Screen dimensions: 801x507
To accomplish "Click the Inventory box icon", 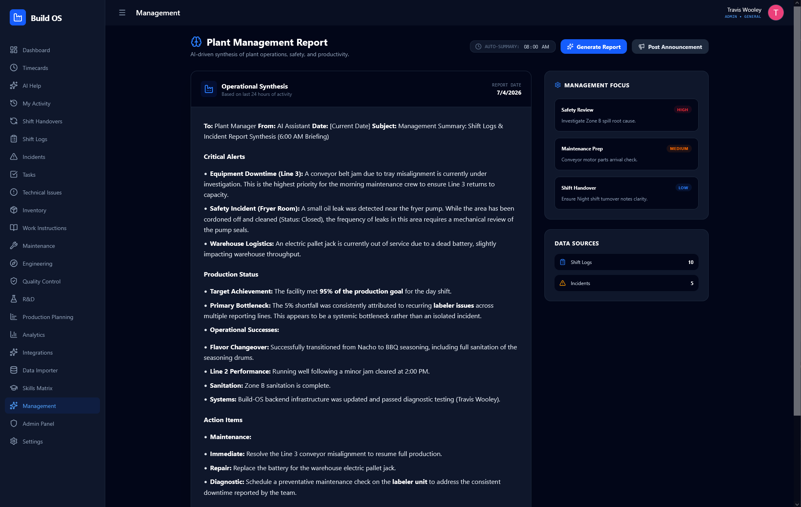I will pos(14,210).
